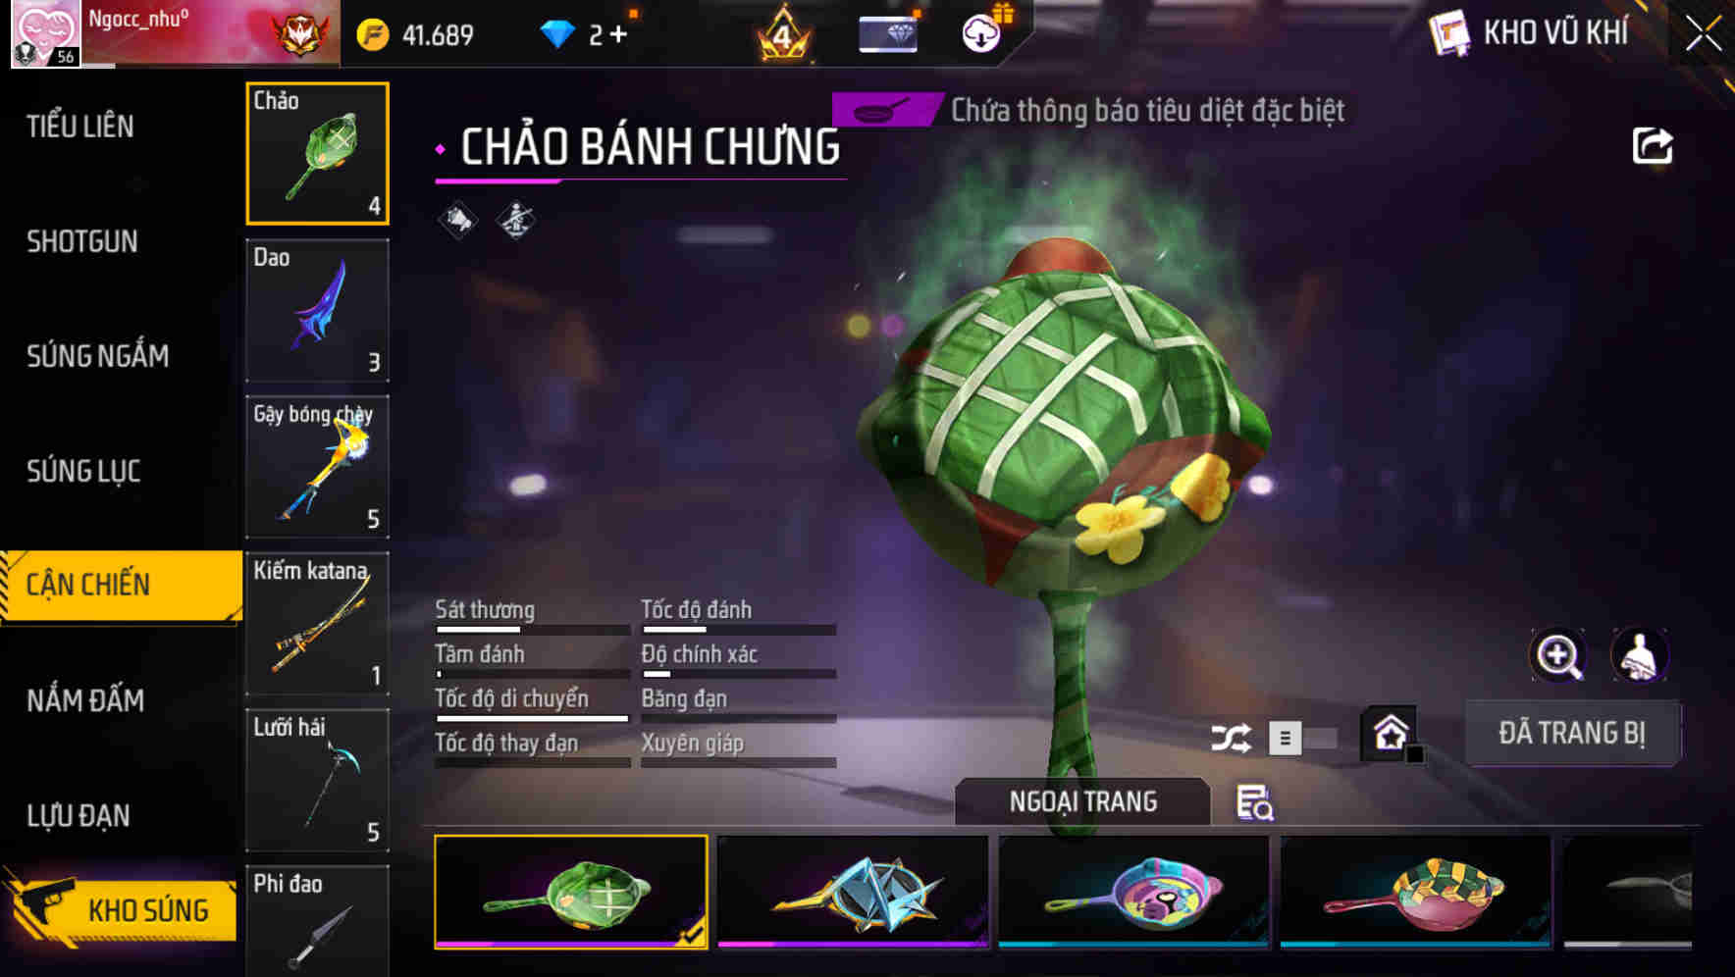This screenshot has height=977, width=1735.
Task: Select the Lưỡi hái weapon slot
Action: (317, 780)
